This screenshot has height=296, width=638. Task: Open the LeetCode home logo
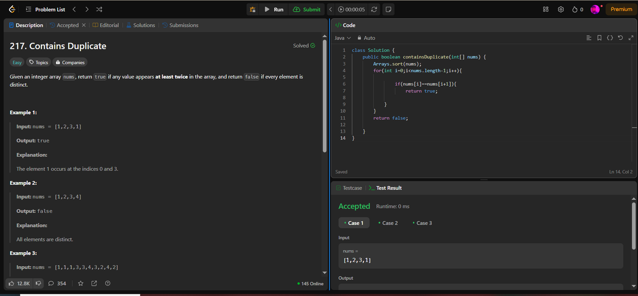click(12, 9)
